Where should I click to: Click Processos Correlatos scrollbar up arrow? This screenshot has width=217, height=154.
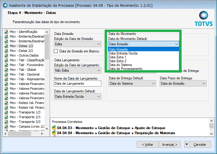pyautogui.click(x=211, y=121)
